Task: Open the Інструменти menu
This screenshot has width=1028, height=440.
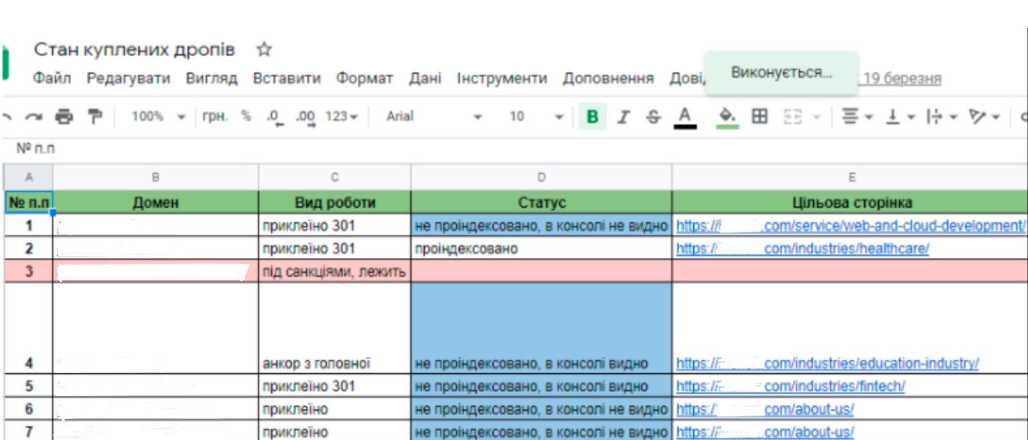Action: tap(502, 78)
